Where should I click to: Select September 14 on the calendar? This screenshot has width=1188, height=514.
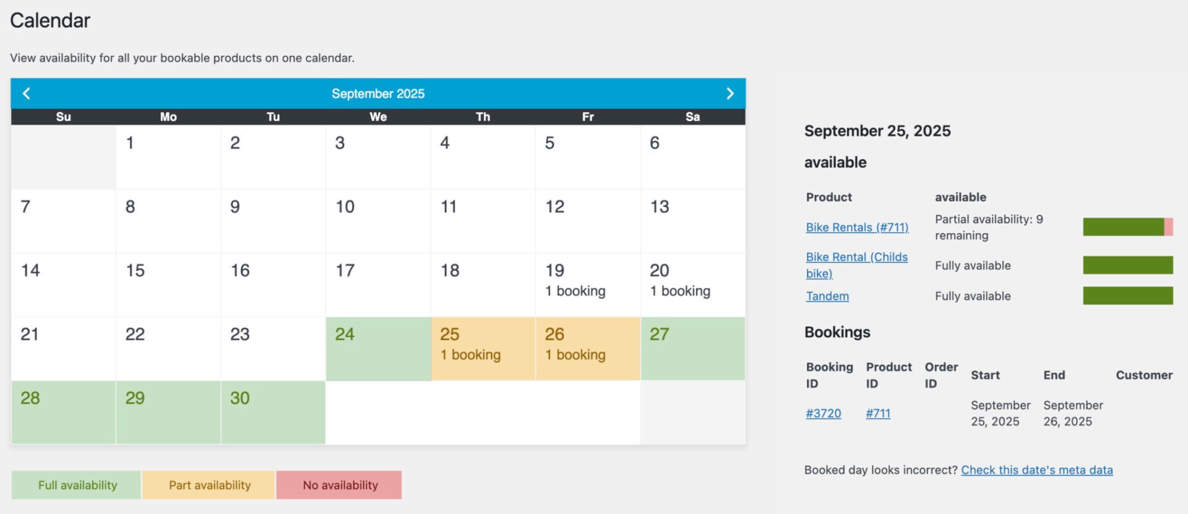63,285
